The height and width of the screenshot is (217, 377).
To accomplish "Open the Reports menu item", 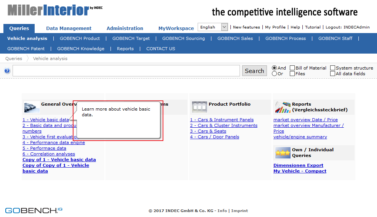I will [x=125, y=49].
